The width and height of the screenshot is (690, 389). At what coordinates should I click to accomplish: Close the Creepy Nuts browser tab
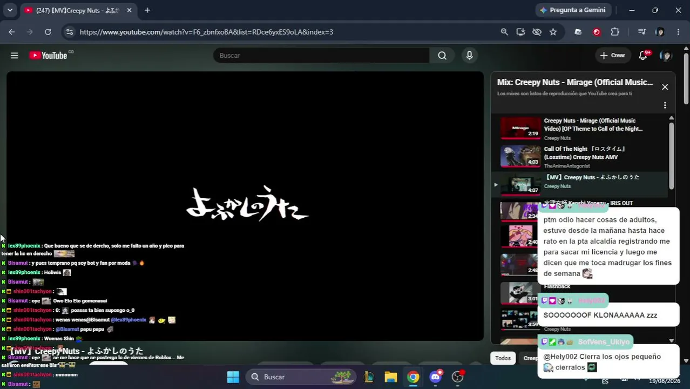pos(129,10)
